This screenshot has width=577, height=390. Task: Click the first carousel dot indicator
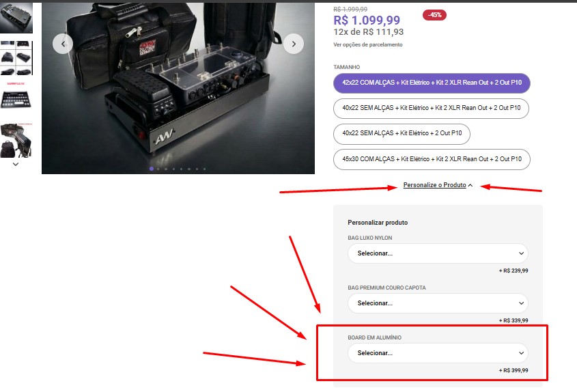pyautogui.click(x=151, y=169)
